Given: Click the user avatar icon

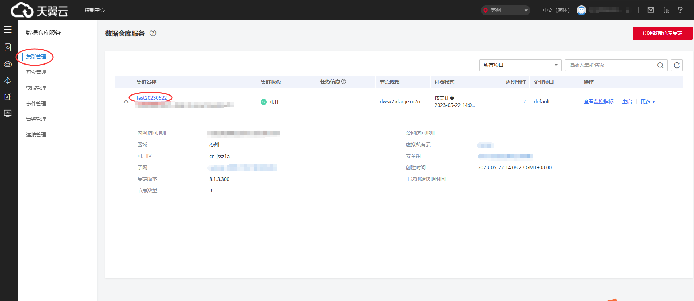Looking at the screenshot, I should click(x=581, y=10).
